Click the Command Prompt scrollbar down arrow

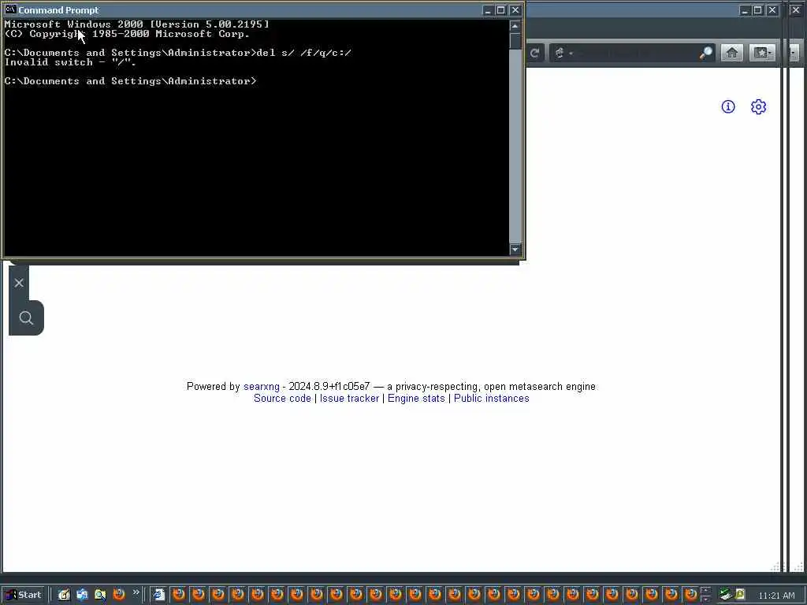coord(515,250)
